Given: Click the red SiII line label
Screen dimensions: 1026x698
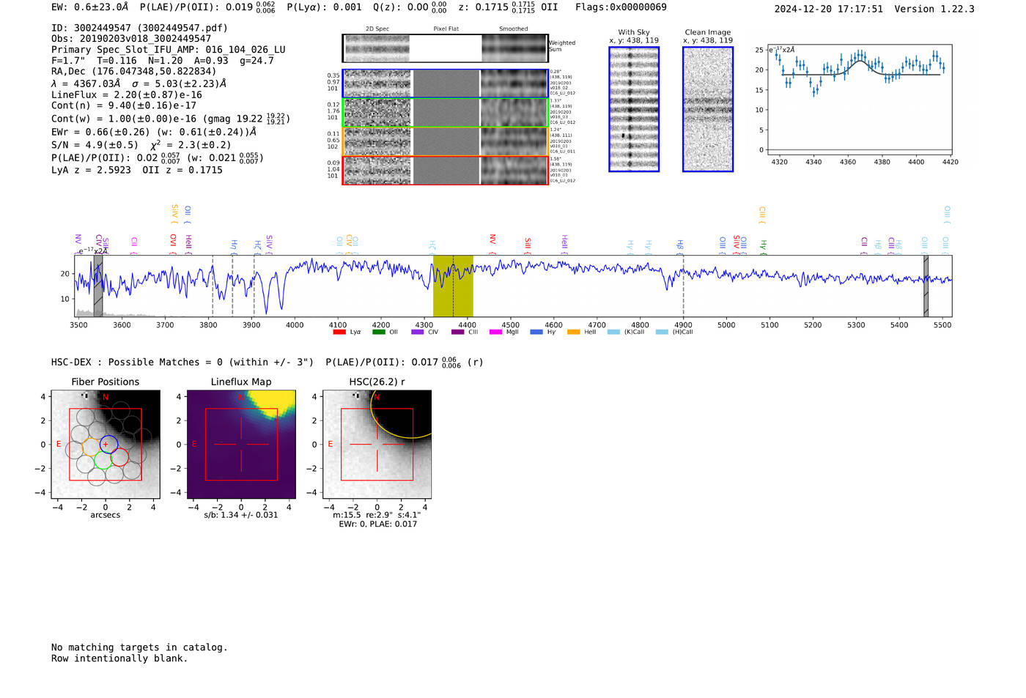Looking at the screenshot, I should point(528,244).
